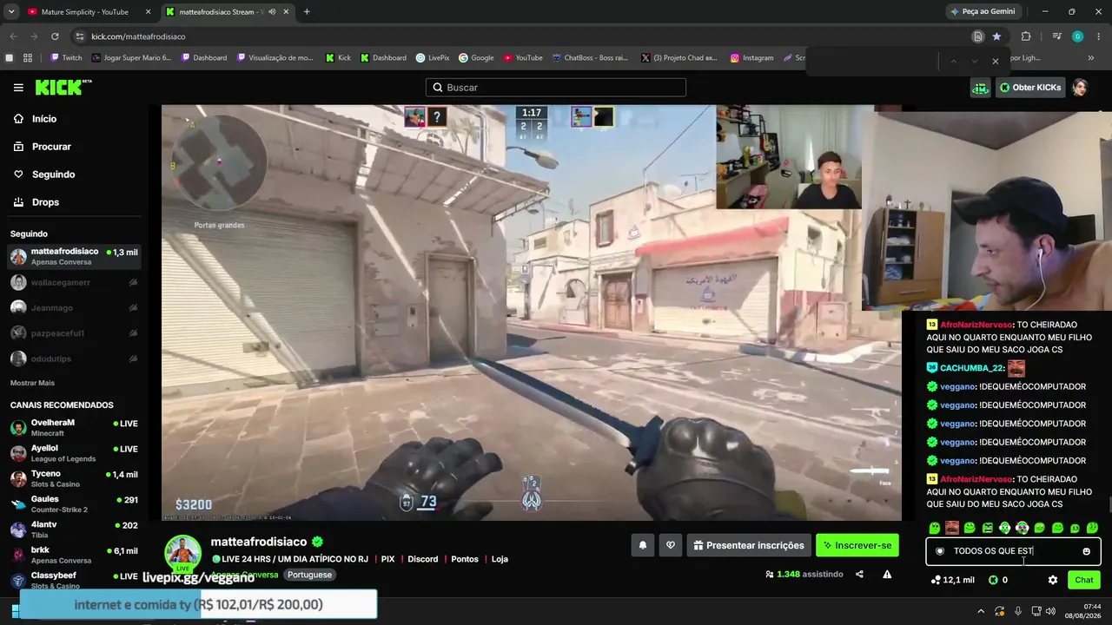Click the Peça ao Gemini button
This screenshot has height=625, width=1112.
click(x=983, y=11)
